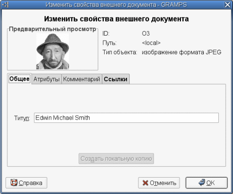
Task: Click the GRAMPS window title bar text
Action: pos(116,5)
